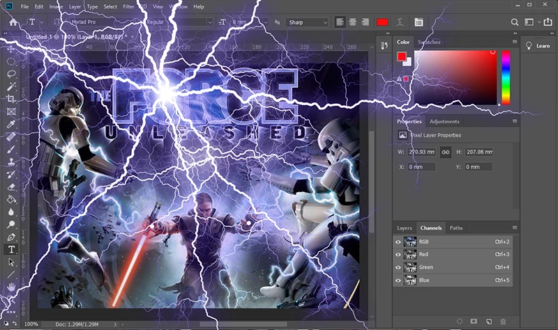Select the Paint Bucket tool

(x=11, y=199)
